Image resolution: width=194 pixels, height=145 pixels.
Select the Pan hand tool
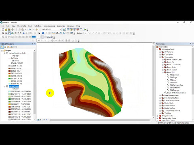click(9, 33)
